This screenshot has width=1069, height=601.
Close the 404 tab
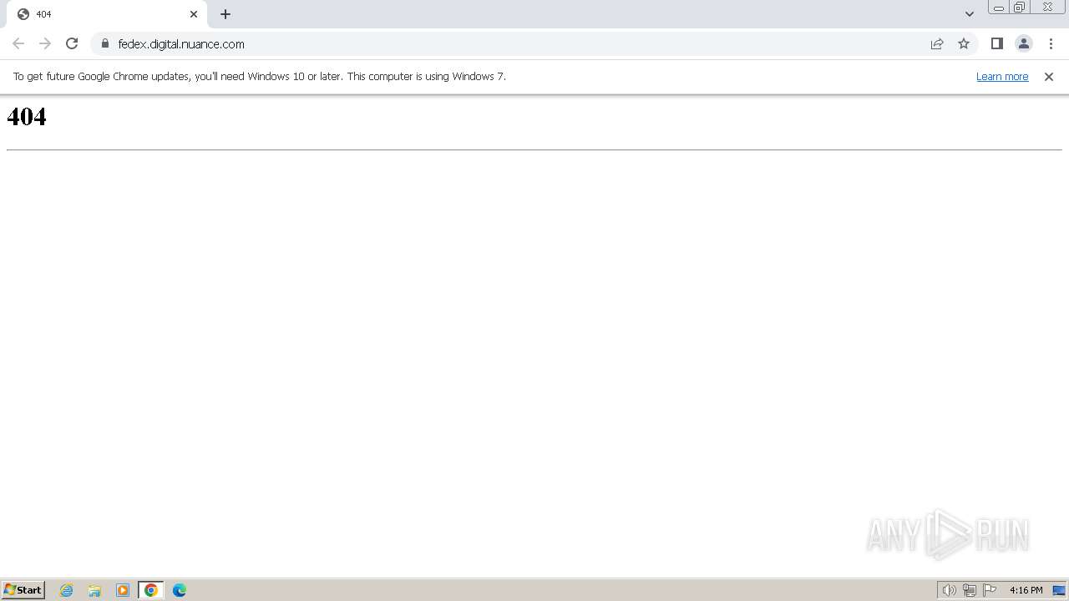pos(194,14)
